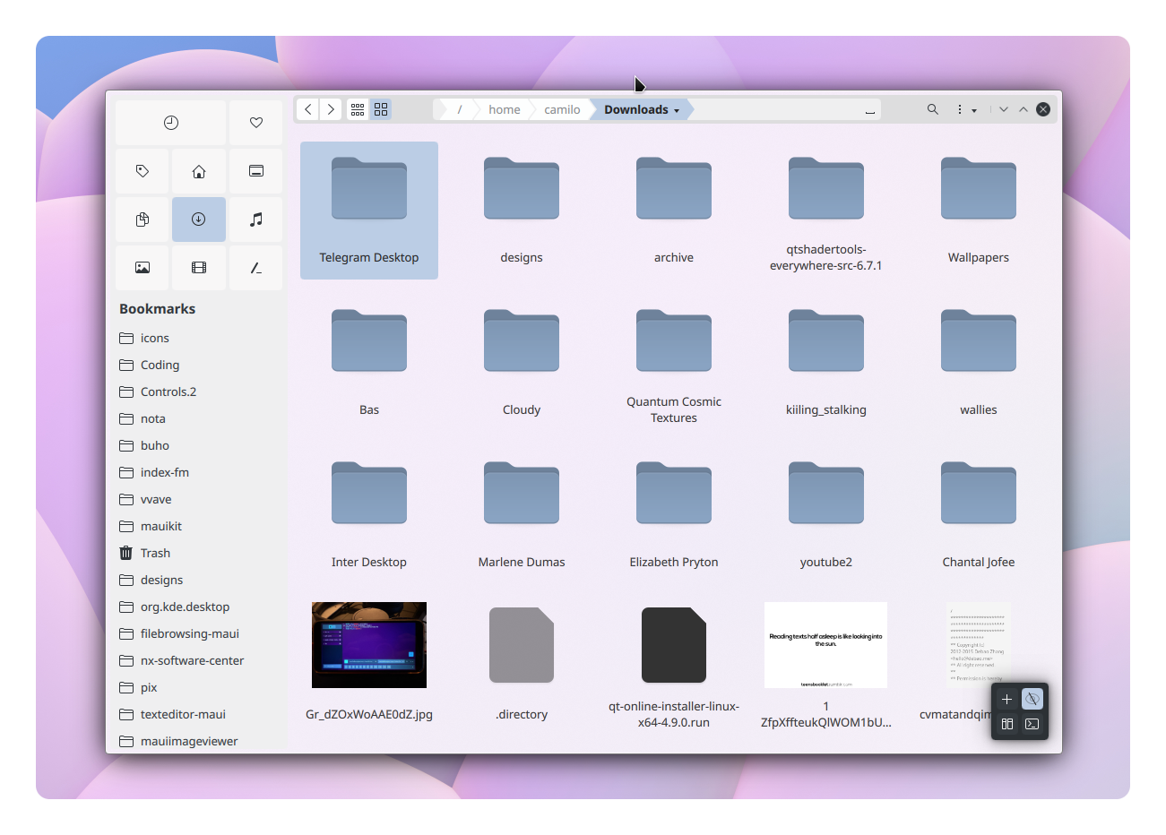Expand the Downloads breadcrumb dropdown arrow
Viewport: 1166px width, 835px height.
tap(677, 110)
